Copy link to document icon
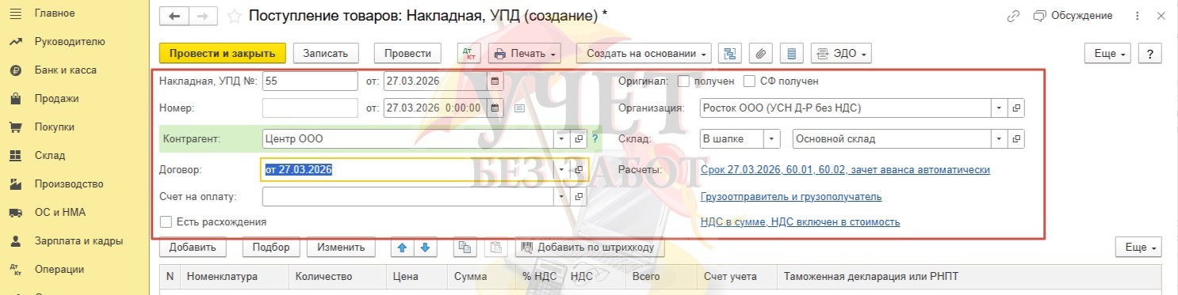Image resolution: width=1178 pixels, height=295 pixels. (1013, 16)
